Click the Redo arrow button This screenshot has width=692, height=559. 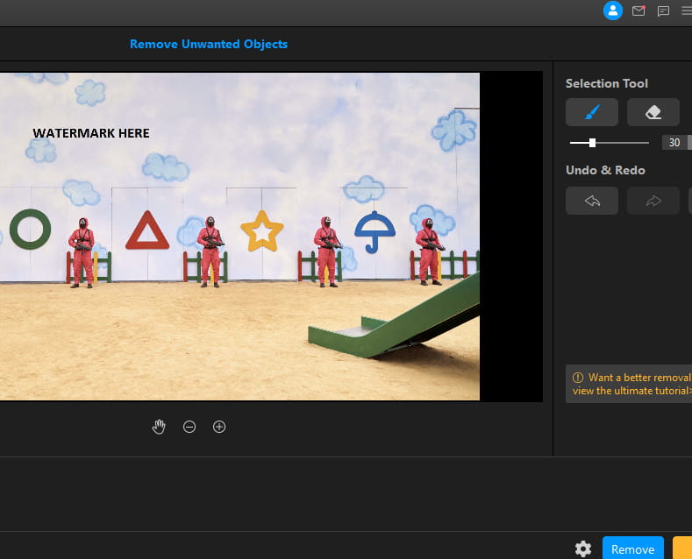click(653, 201)
